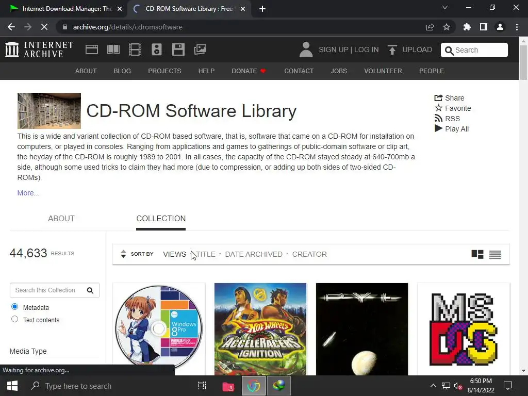Image resolution: width=528 pixels, height=396 pixels.
Task: Open the RSS feed link
Action: (x=447, y=119)
